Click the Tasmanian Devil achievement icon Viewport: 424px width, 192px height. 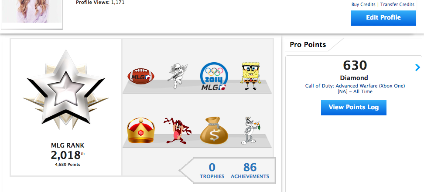point(178,131)
